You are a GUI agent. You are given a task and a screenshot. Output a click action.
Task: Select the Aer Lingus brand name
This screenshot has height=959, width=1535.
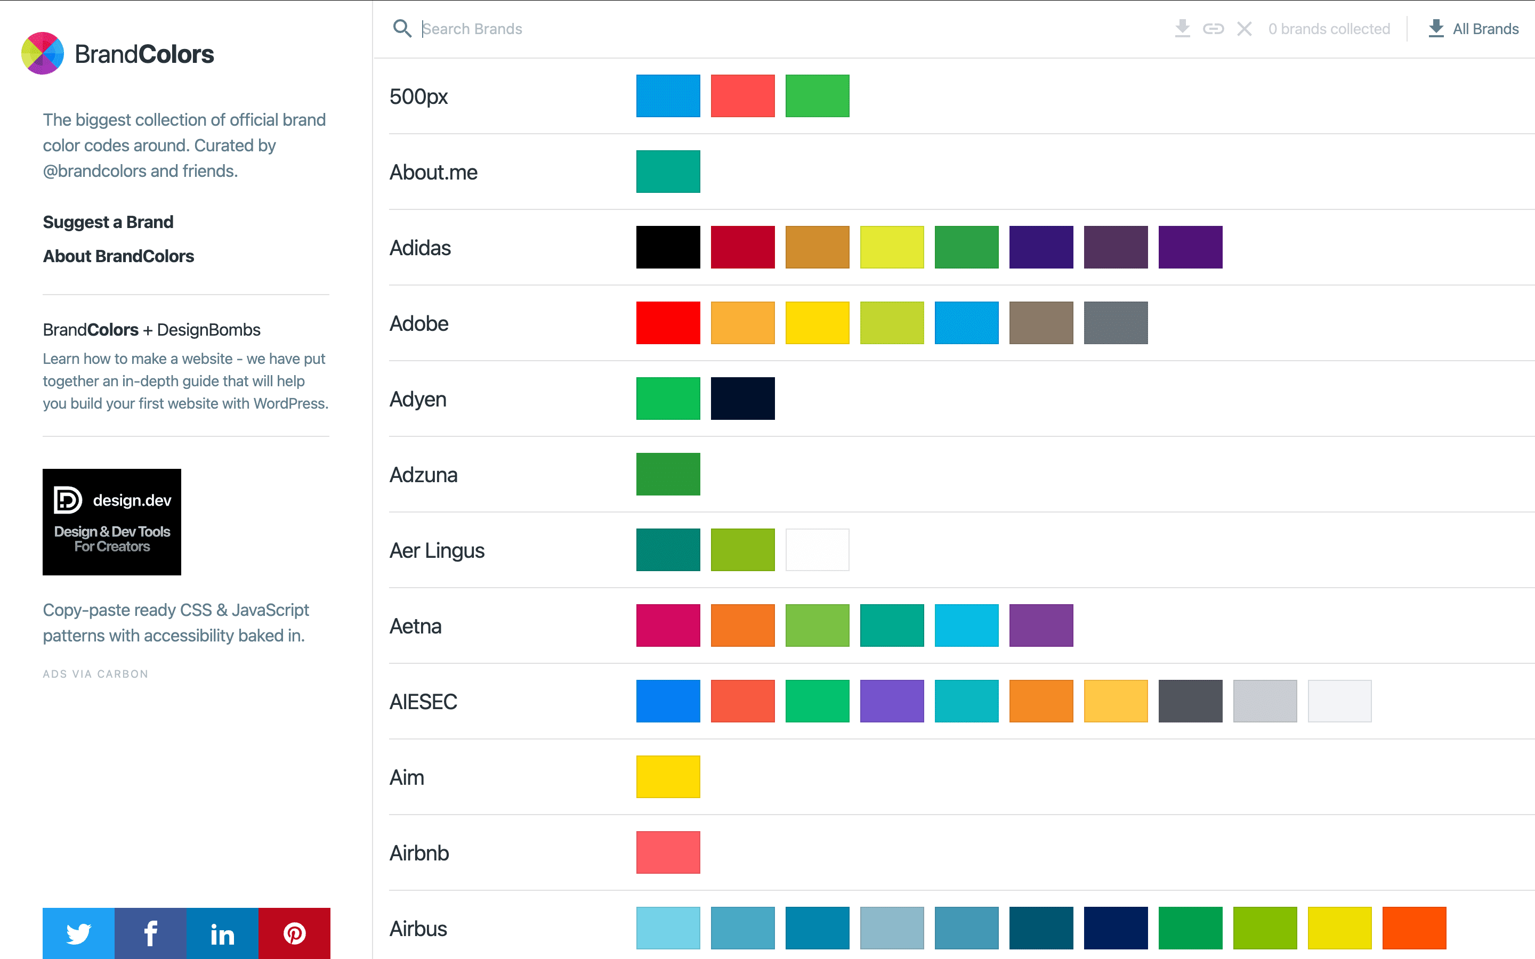(437, 550)
